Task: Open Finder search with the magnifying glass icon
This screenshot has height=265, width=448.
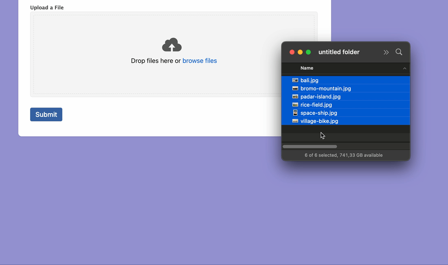Action: [x=399, y=52]
